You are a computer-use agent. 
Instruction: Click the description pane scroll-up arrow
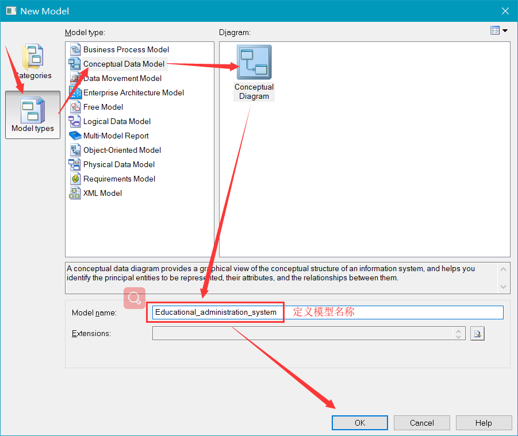tap(503, 269)
